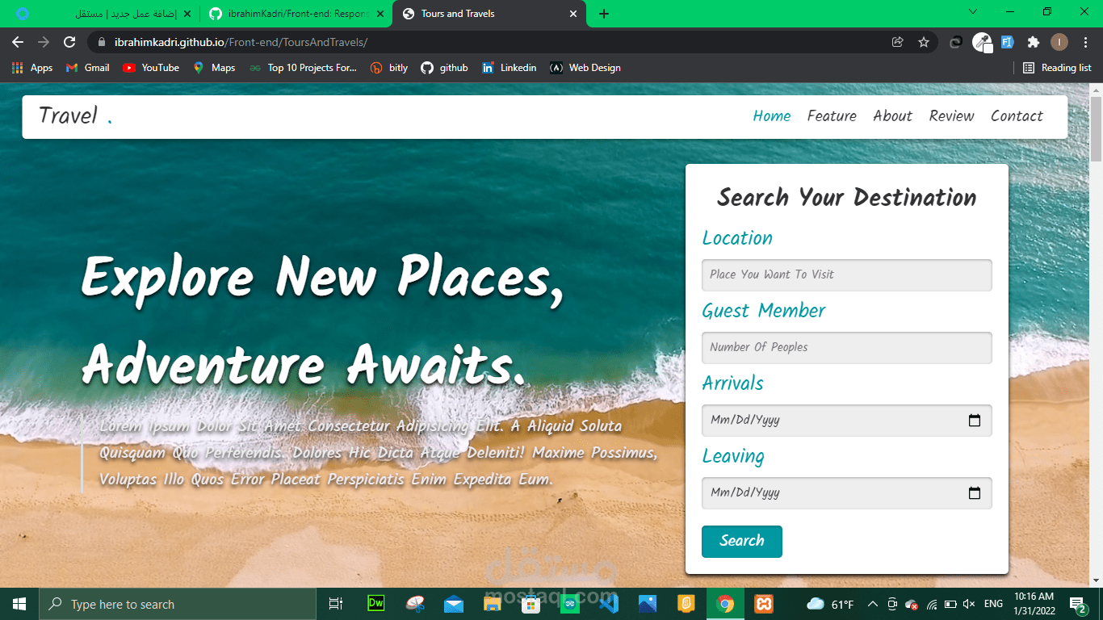Image resolution: width=1103 pixels, height=620 pixels.
Task: Go to the Feature nav link
Action: (x=832, y=116)
